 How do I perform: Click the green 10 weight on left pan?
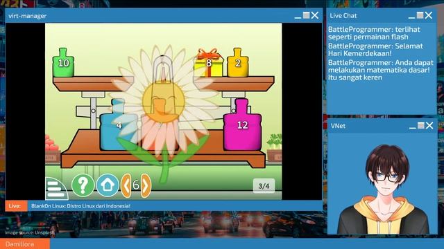click(63, 63)
